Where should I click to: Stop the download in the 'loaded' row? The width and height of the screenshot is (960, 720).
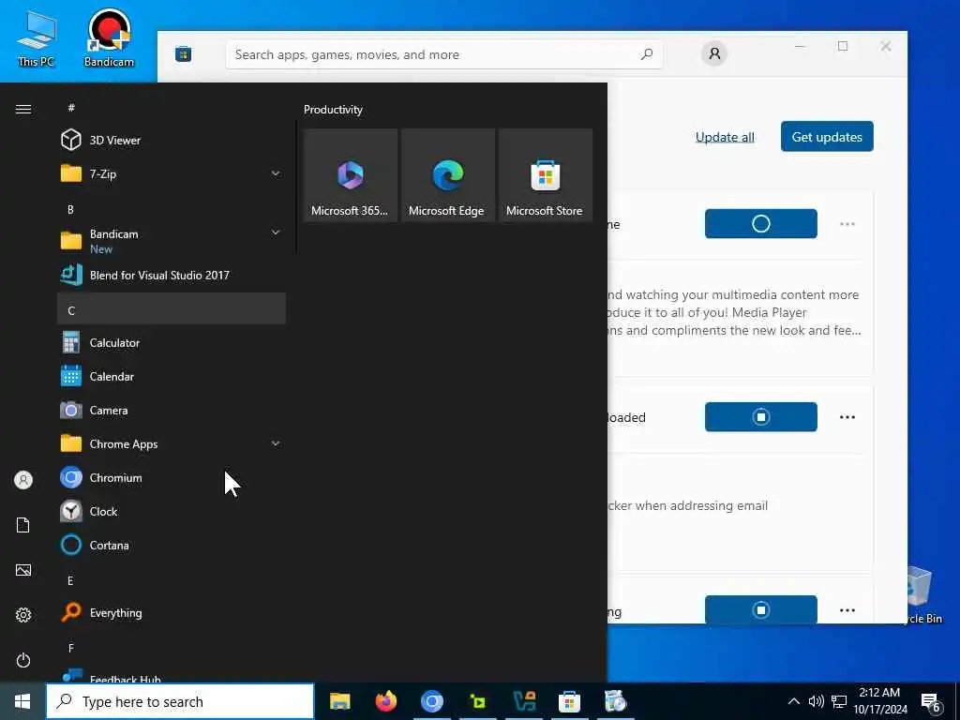(x=760, y=417)
